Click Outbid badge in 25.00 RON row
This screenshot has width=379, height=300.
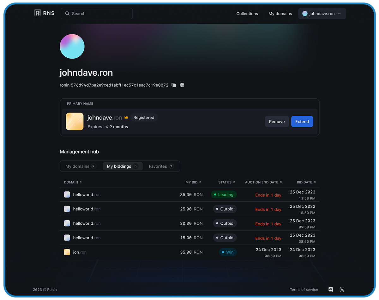pyautogui.click(x=225, y=209)
